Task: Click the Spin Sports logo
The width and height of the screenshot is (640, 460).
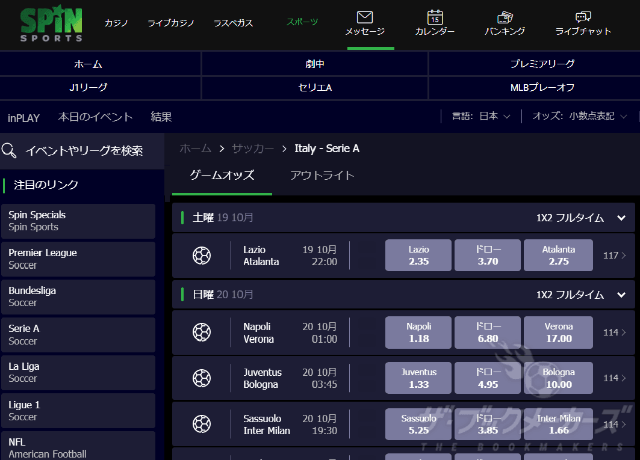Action: click(51, 24)
